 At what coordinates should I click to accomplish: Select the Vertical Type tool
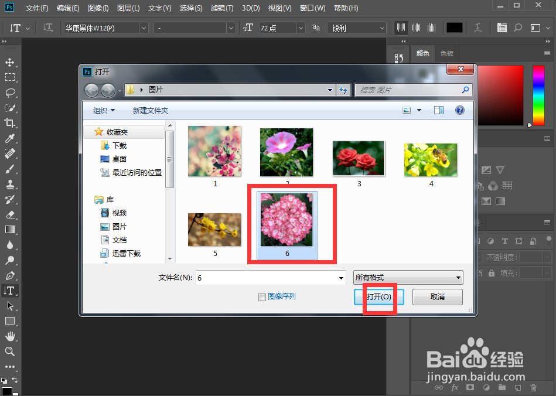pyautogui.click(x=9, y=291)
